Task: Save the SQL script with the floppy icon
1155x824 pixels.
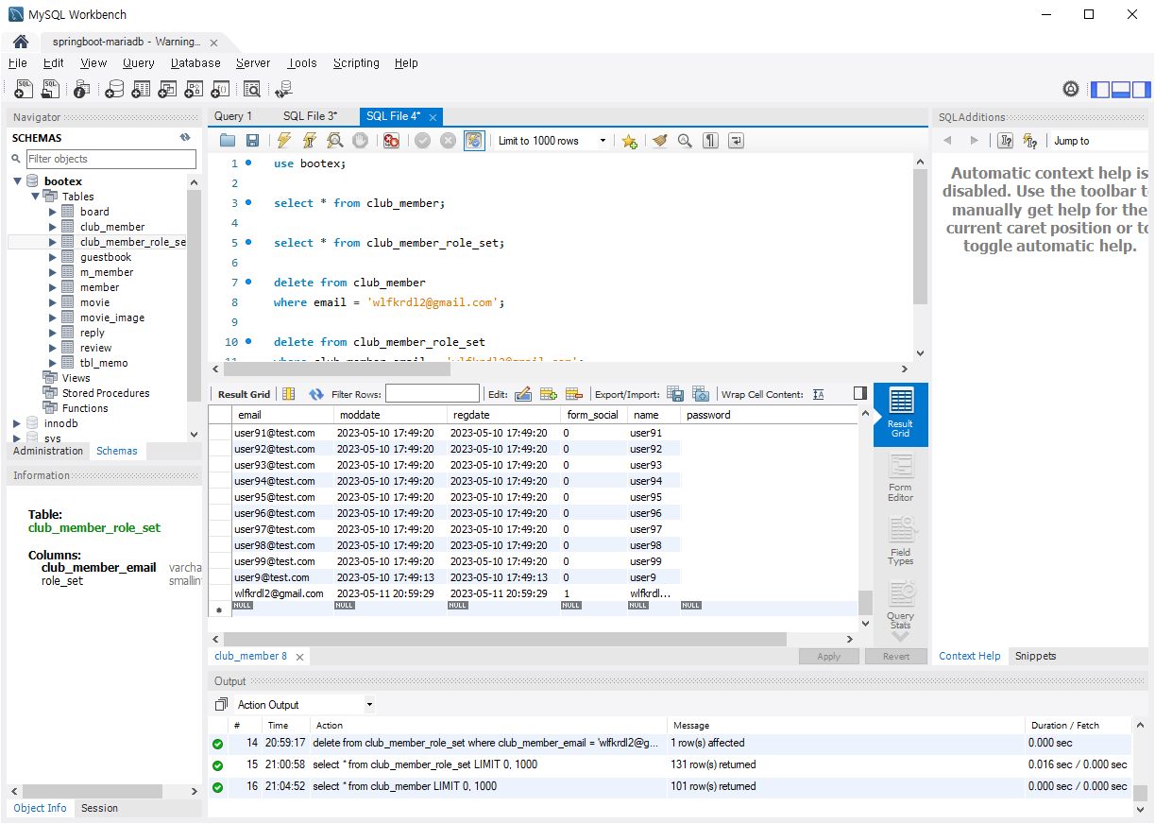Action: tap(252, 141)
